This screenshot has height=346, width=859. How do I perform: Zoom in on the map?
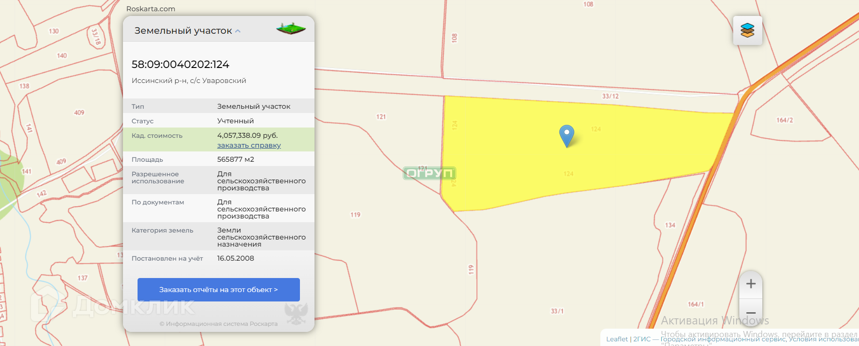[x=751, y=284]
